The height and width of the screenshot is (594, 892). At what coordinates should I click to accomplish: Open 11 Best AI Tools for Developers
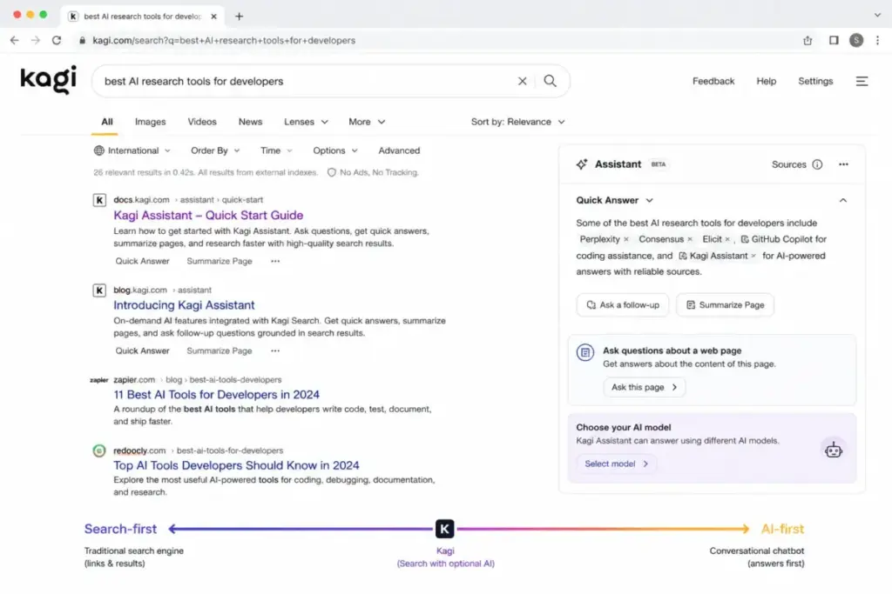(x=216, y=395)
